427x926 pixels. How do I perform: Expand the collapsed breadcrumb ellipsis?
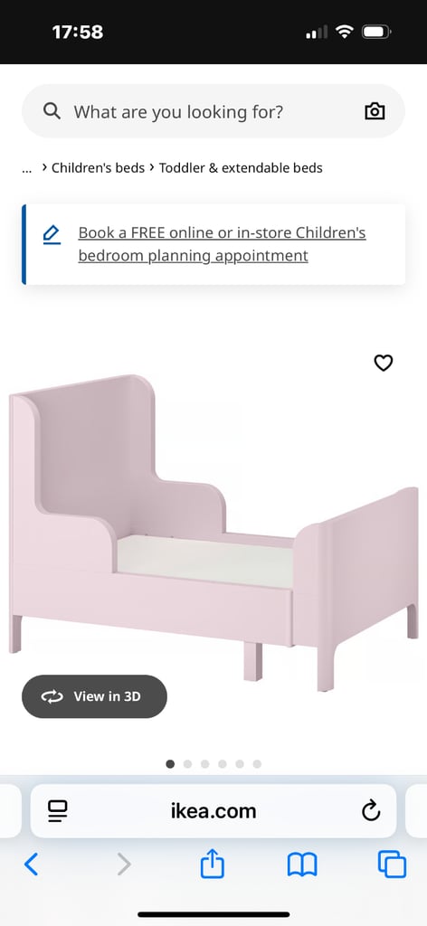(x=26, y=168)
